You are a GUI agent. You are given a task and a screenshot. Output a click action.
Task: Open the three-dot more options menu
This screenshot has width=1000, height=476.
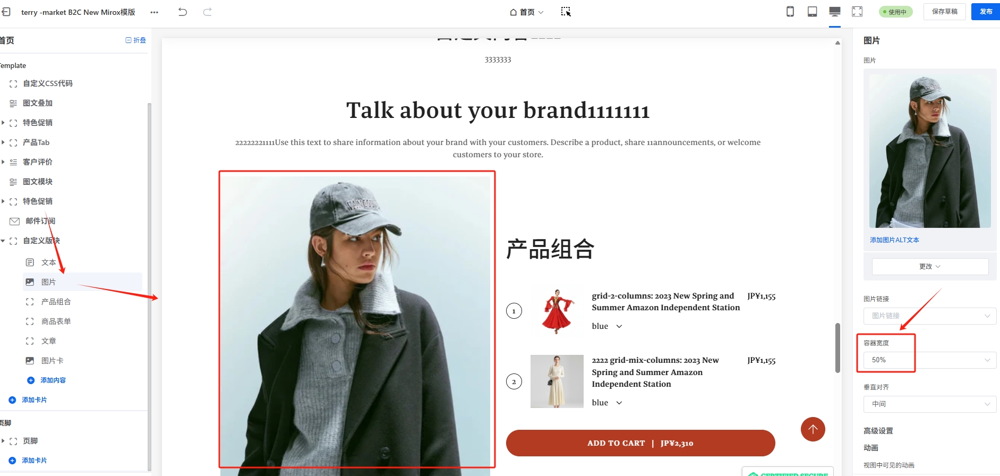click(x=155, y=12)
